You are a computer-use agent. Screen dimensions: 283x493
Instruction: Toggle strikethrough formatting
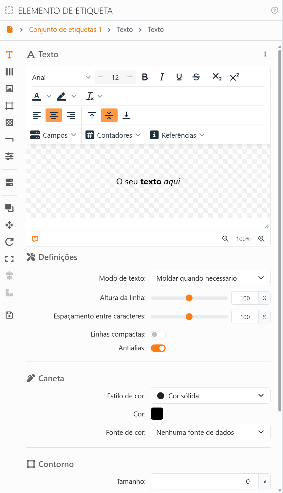pyautogui.click(x=196, y=77)
